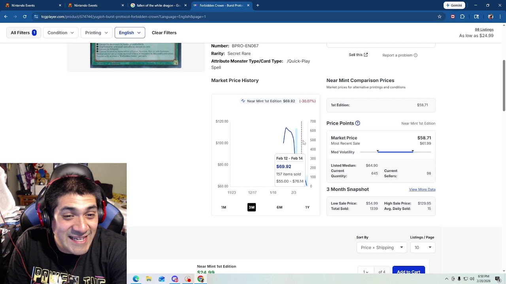Reload the page with the refresh icon
This screenshot has width=506, height=284.
25,17
